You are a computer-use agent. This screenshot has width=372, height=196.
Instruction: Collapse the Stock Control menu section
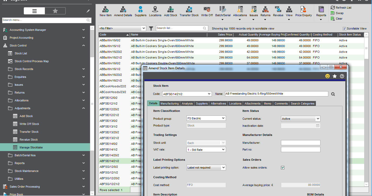tap(83, 45)
